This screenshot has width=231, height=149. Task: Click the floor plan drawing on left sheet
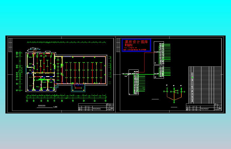[67, 72]
